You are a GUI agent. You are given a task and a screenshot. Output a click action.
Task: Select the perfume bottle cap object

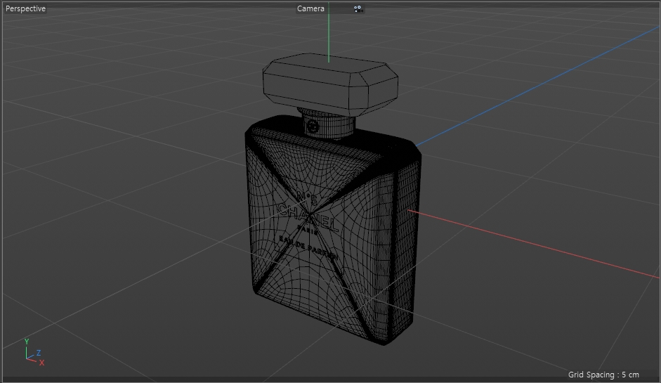(x=330, y=84)
